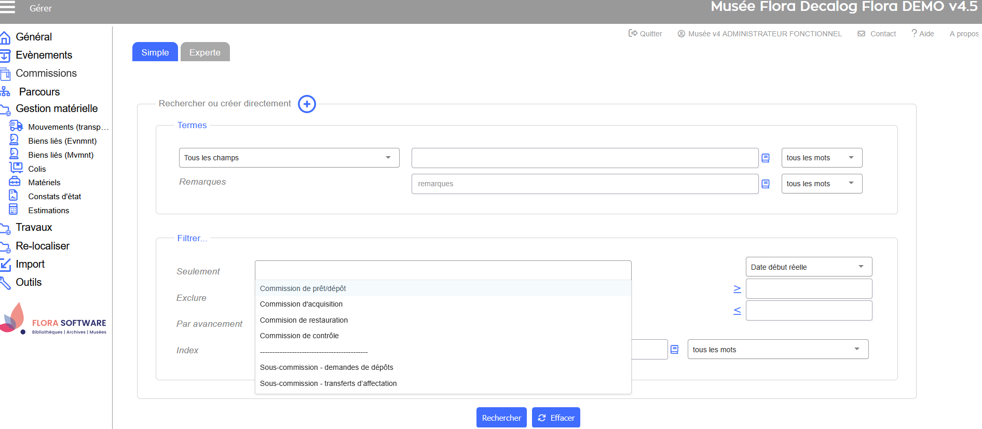
Task: Open the Constats d'état section
Action: 54,196
